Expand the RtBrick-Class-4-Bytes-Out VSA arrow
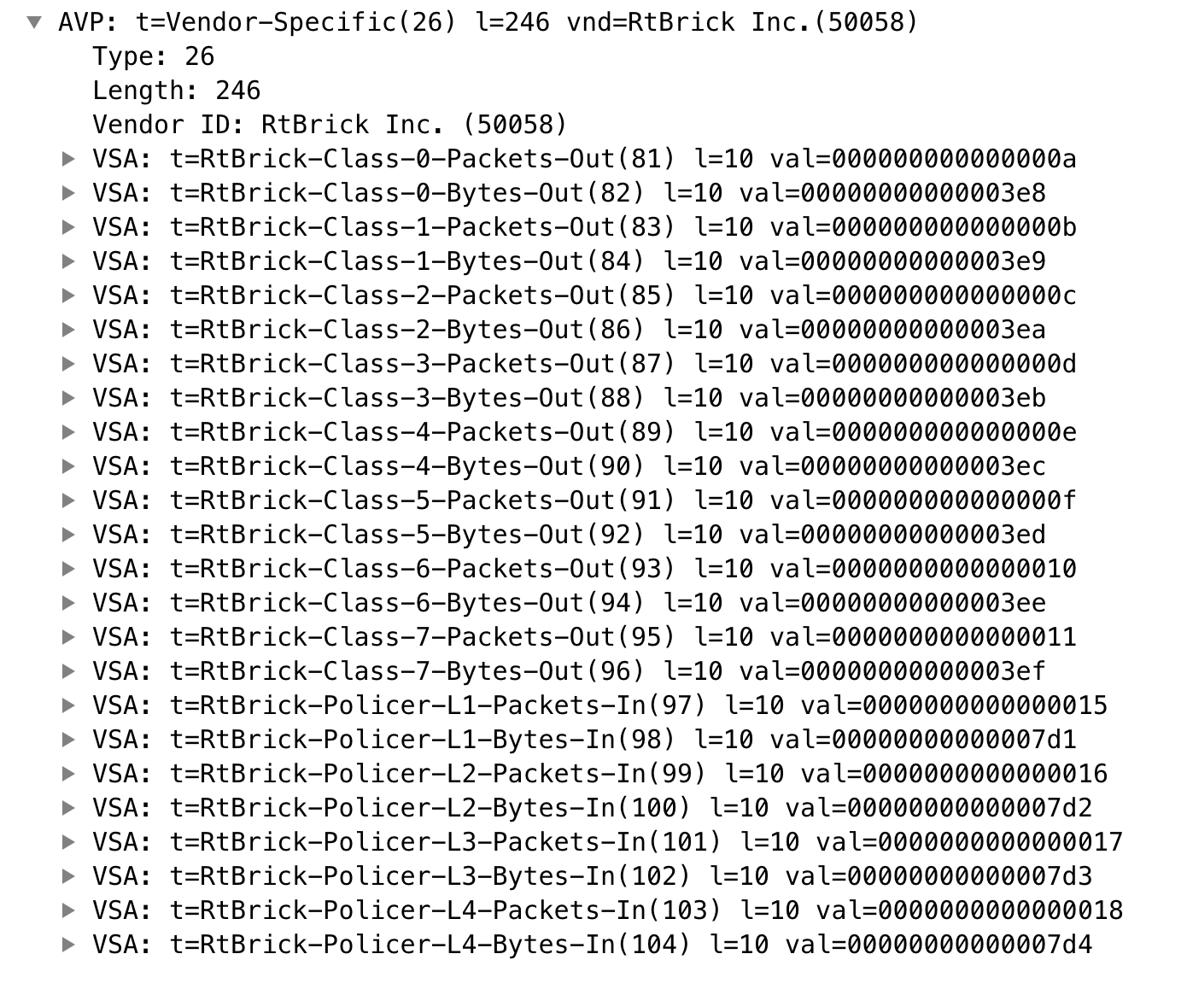Image resolution: width=1187 pixels, height=989 pixels. coord(68,466)
